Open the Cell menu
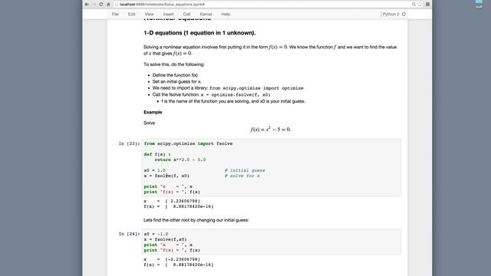Screen dimensions: 491x276 pyautogui.click(x=186, y=14)
